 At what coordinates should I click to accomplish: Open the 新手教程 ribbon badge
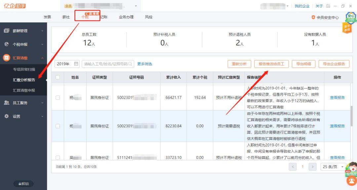coord(347,28)
